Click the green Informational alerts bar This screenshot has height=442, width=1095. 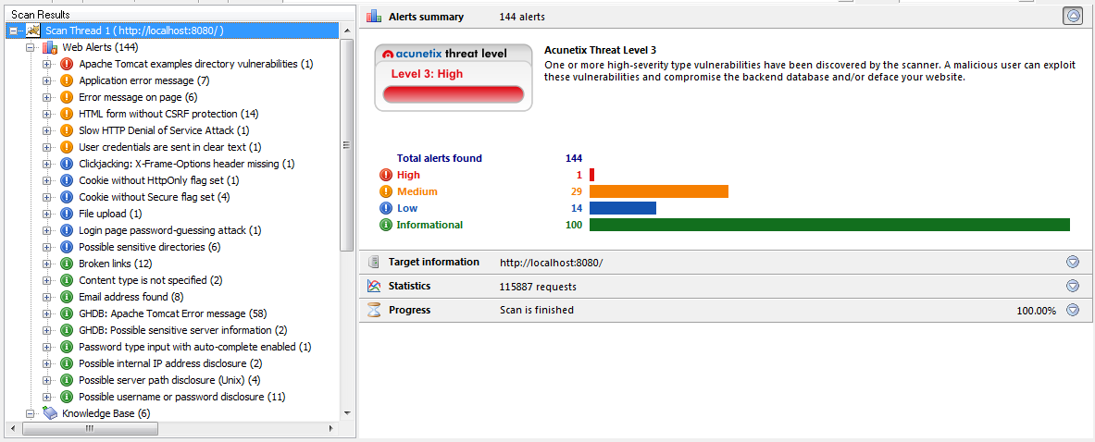tap(829, 226)
